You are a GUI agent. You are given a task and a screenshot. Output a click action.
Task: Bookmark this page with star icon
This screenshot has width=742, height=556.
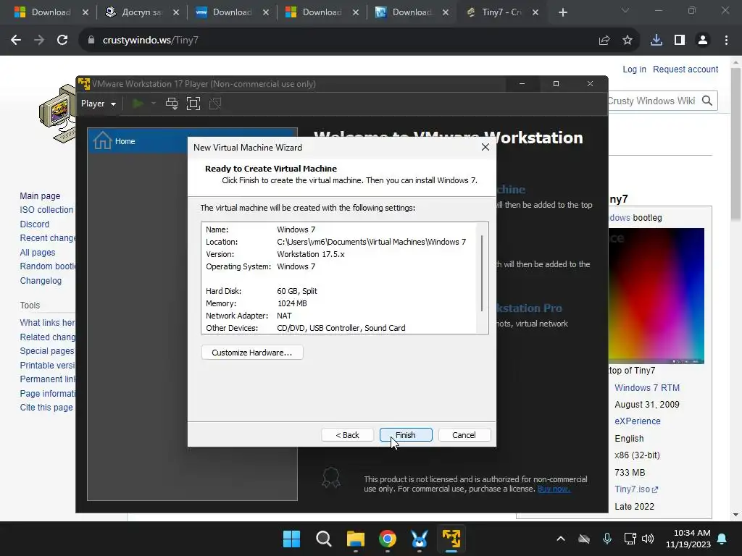pyautogui.click(x=628, y=41)
